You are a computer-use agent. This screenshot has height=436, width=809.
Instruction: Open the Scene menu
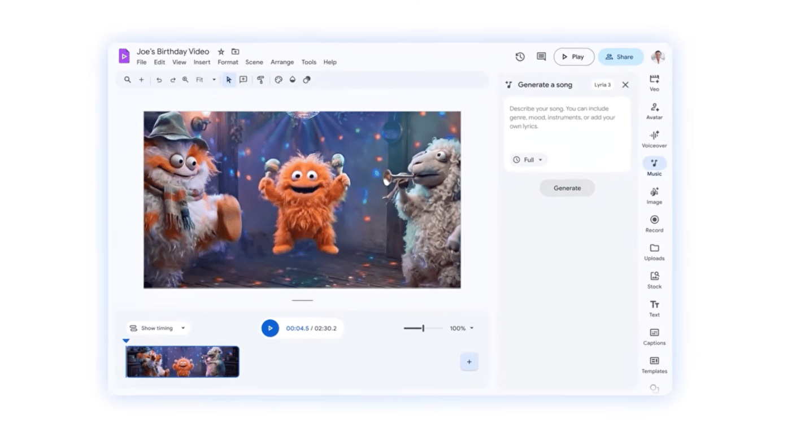click(254, 62)
